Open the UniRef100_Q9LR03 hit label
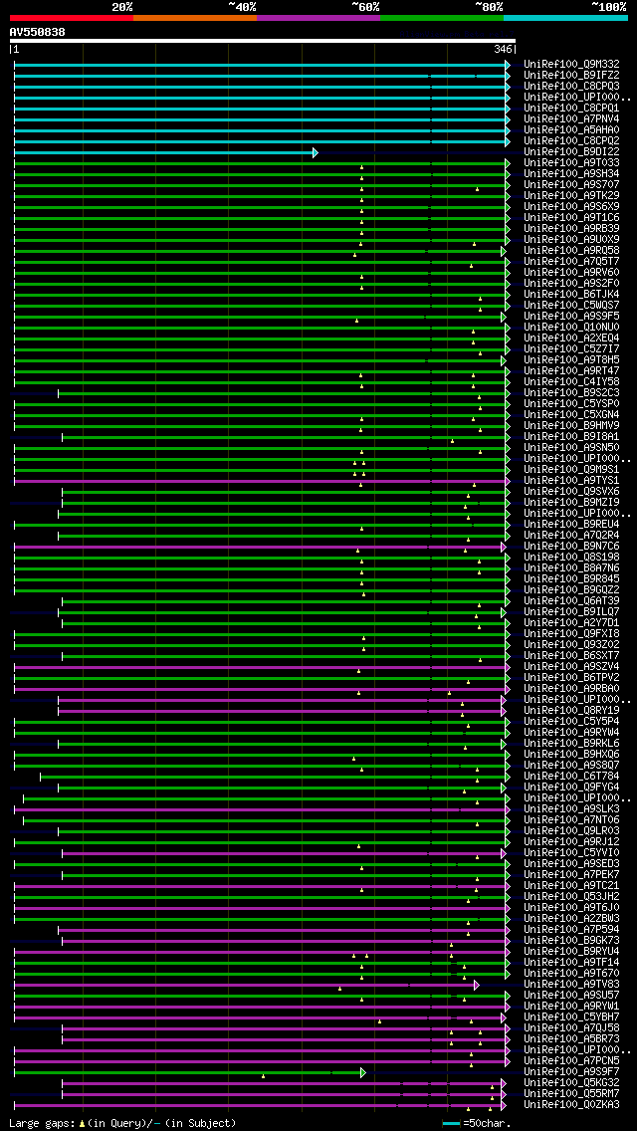The width and height of the screenshot is (637, 1131). click(572, 831)
